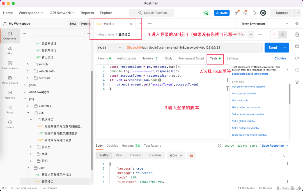Open a new request tab with plus
The width and height of the screenshot is (303, 191).
pyautogui.click(x=141, y=24)
